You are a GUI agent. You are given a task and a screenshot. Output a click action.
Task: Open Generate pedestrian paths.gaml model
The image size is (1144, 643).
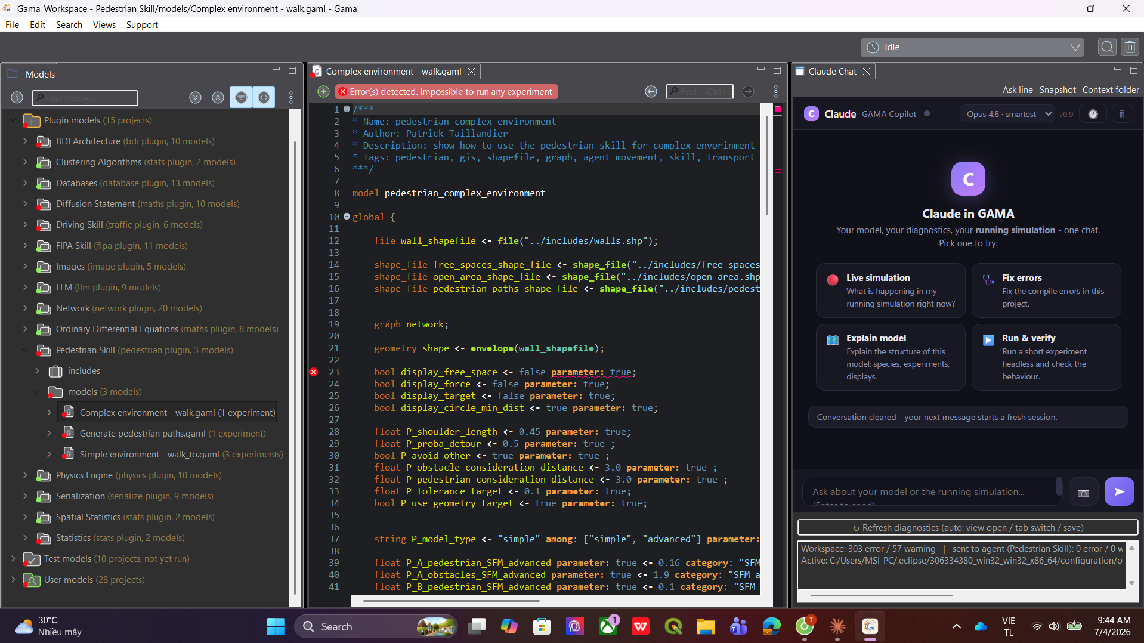tap(164, 434)
